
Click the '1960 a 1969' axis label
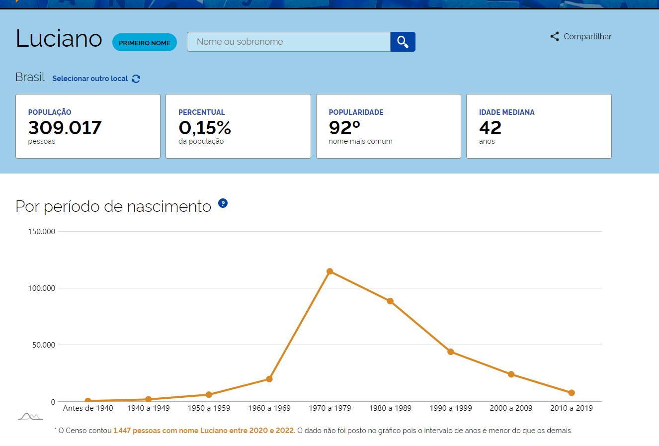[269, 408]
